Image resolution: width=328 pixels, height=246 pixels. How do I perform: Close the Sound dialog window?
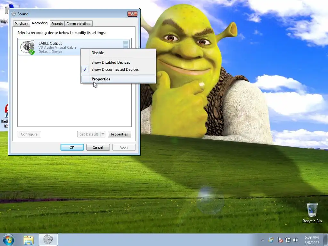tap(132, 14)
